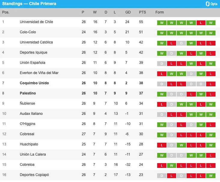Click the Standings — Chile Primera title
This screenshot has width=220, height=182.
[29, 4]
